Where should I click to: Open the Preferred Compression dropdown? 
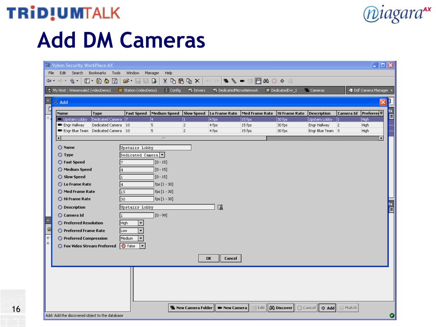pos(141,238)
